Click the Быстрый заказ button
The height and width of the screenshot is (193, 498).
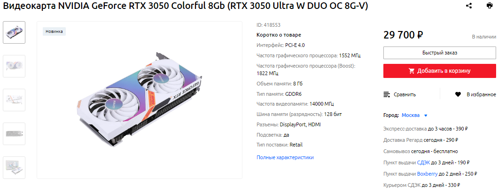pyautogui.click(x=440, y=53)
